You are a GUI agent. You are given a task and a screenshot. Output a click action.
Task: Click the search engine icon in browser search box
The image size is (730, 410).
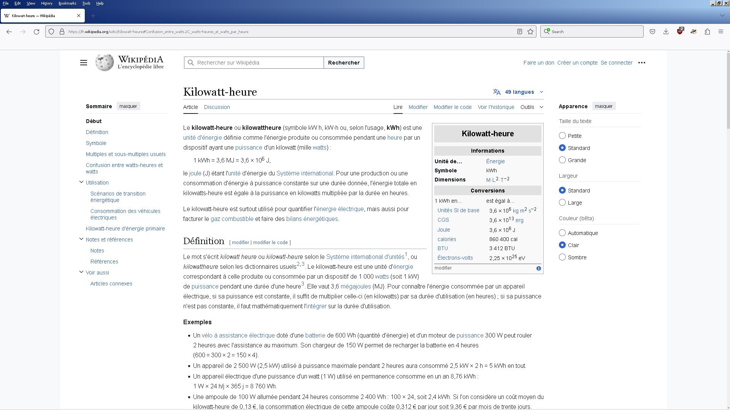(547, 31)
